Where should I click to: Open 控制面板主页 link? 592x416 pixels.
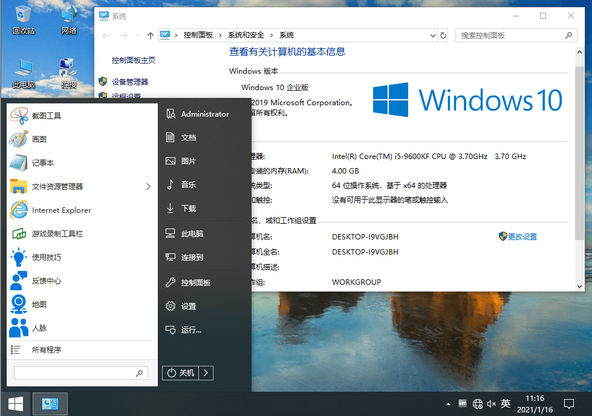[x=133, y=60]
